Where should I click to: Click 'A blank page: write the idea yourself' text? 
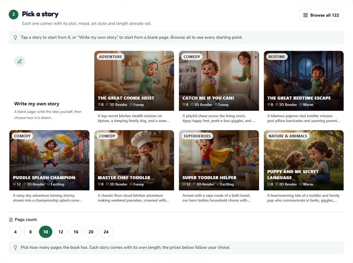(x=48, y=115)
